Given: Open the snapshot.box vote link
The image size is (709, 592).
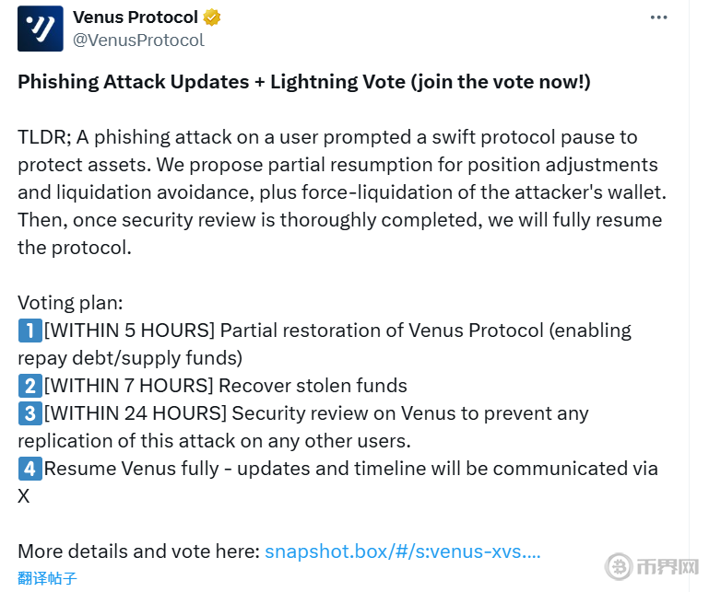Looking at the screenshot, I should coord(402,551).
